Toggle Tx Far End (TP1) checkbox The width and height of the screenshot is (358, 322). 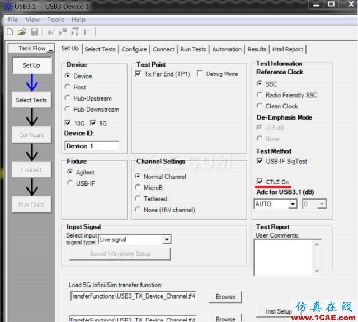point(138,73)
